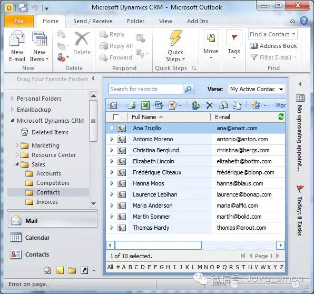Click the large Delete X icon
Viewport: 314px width, 294px height.
[x=82, y=39]
